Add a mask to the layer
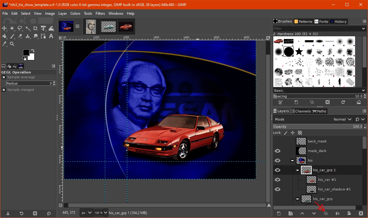Viewport: 368px width, 218px height. tap(349, 214)
